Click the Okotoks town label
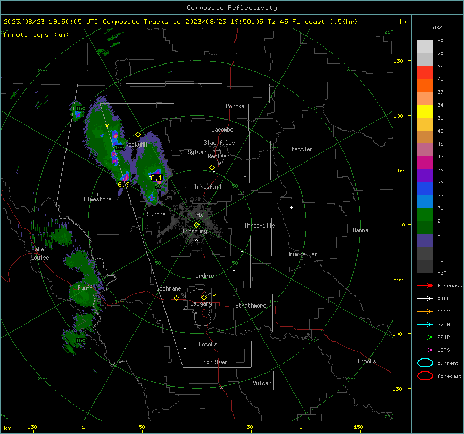Image resolution: width=464 pixels, height=434 pixels. [x=206, y=344]
